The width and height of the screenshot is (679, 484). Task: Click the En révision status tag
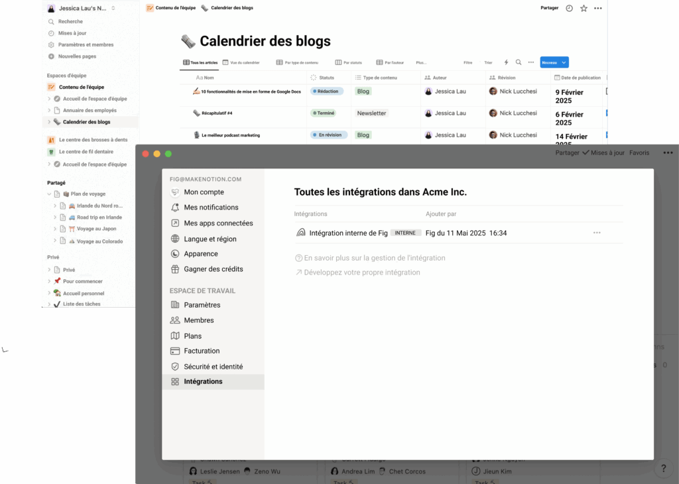tap(329, 135)
